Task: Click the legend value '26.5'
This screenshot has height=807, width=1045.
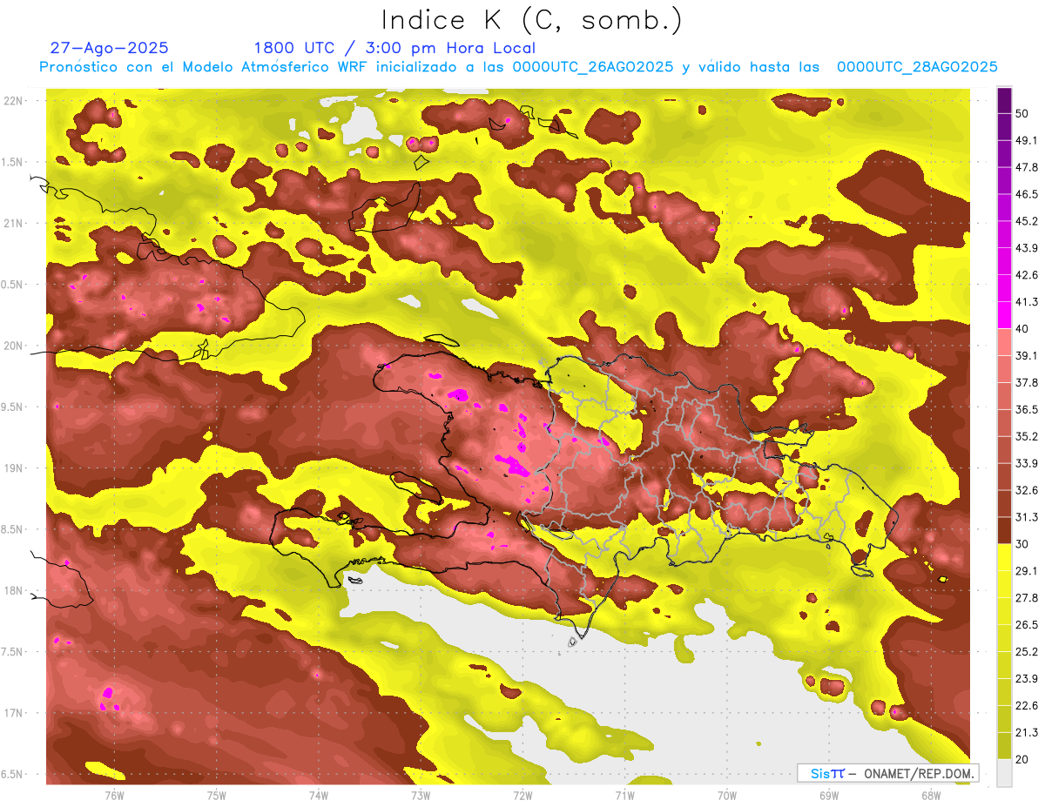Action: [x=1027, y=625]
